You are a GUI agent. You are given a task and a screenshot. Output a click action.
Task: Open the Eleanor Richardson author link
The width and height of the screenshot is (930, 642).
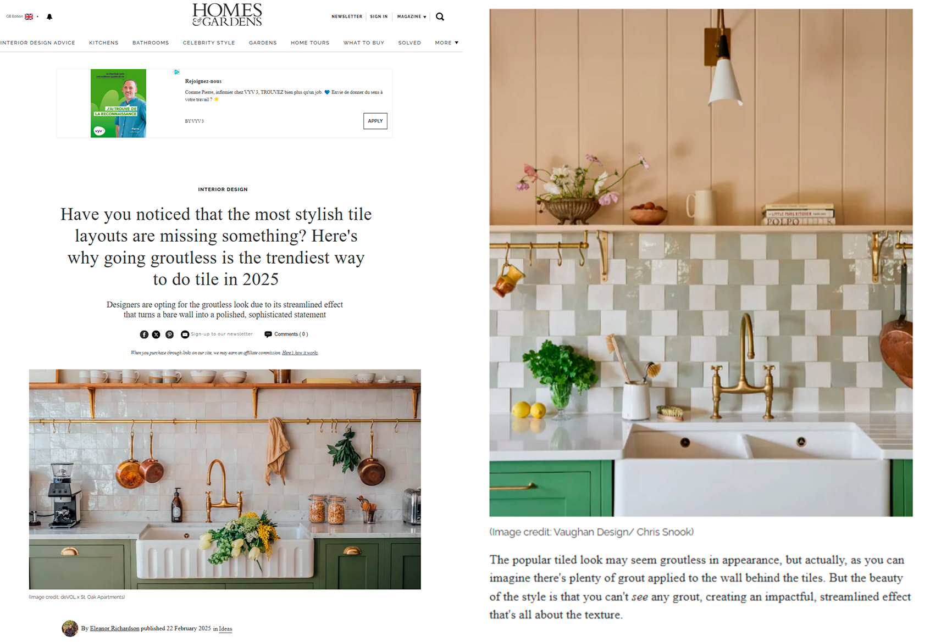point(114,629)
